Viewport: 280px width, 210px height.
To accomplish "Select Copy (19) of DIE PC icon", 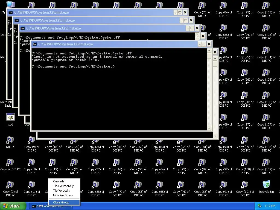I will point(53,167).
